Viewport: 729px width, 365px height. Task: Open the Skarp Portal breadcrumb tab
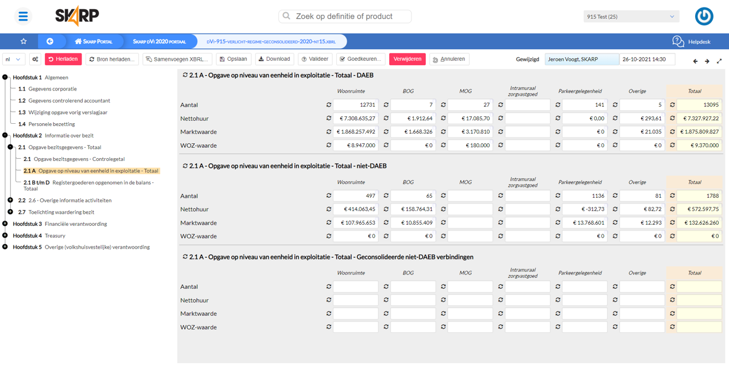94,42
